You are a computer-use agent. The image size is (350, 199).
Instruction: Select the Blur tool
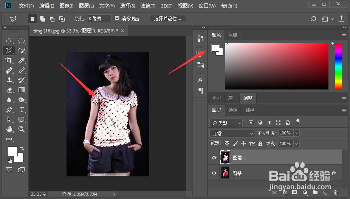9,100
